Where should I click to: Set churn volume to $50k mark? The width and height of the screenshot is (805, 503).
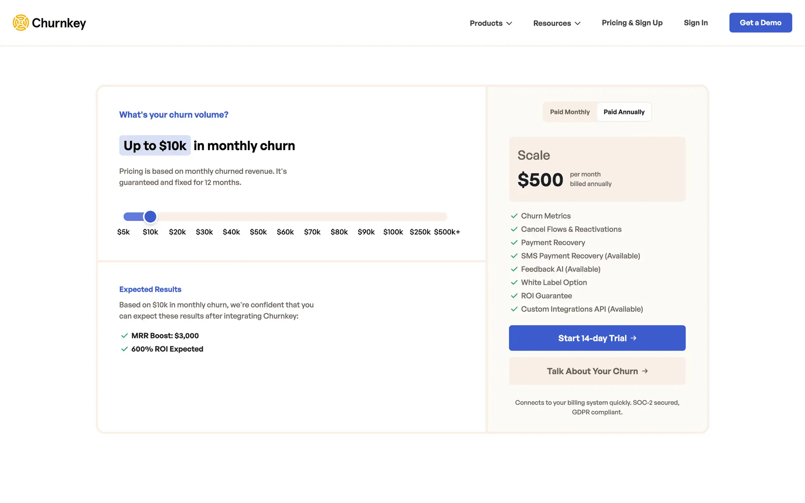258,217
